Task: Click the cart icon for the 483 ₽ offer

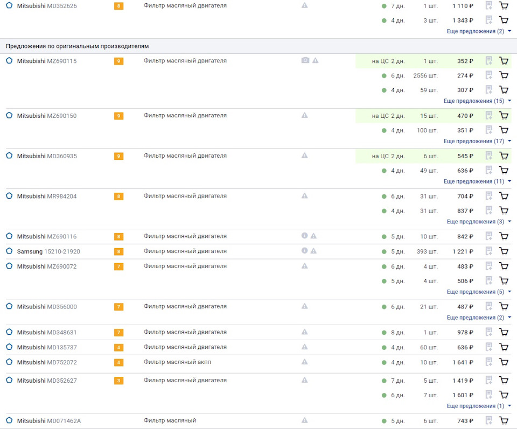Action: (x=504, y=266)
